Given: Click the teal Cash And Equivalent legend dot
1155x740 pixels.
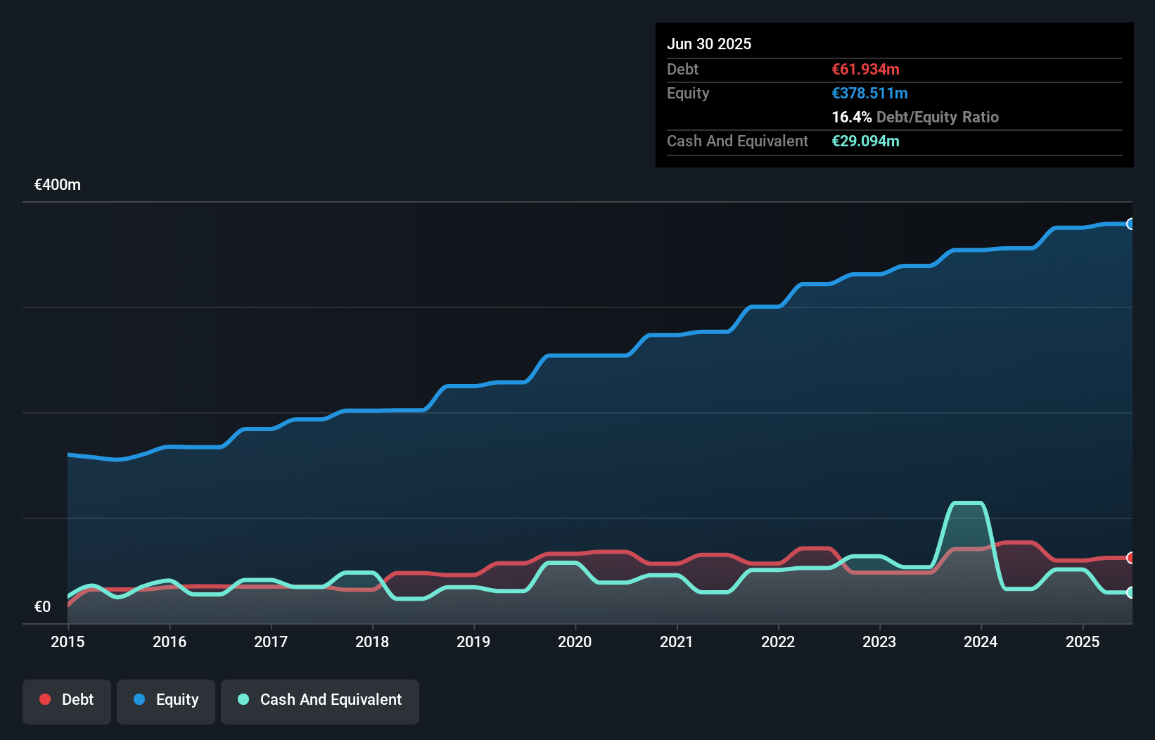Looking at the screenshot, I should tap(243, 699).
